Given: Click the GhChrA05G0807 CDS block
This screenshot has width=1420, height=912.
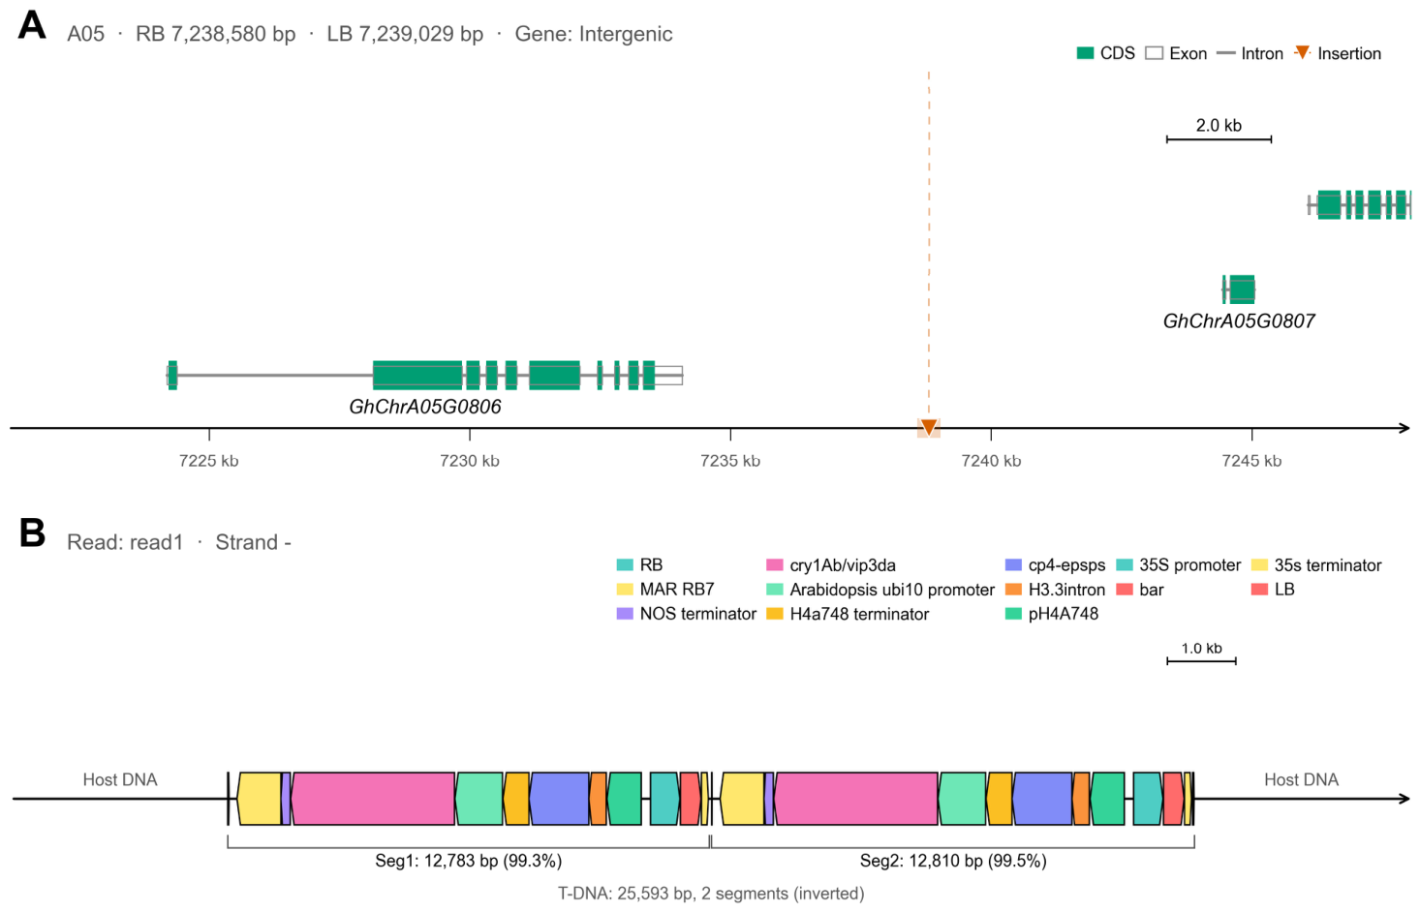Looking at the screenshot, I should pos(1242,289).
